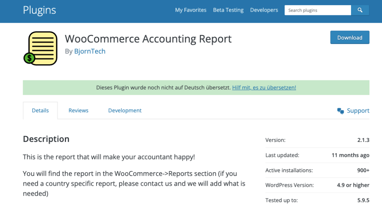Click the sentence about making your accountant happy
Image resolution: width=382 pixels, height=204 pixels.
pos(109,157)
